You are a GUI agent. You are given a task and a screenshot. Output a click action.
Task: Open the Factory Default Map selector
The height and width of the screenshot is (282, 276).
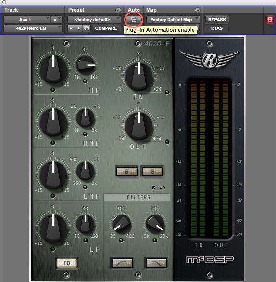coord(173,20)
